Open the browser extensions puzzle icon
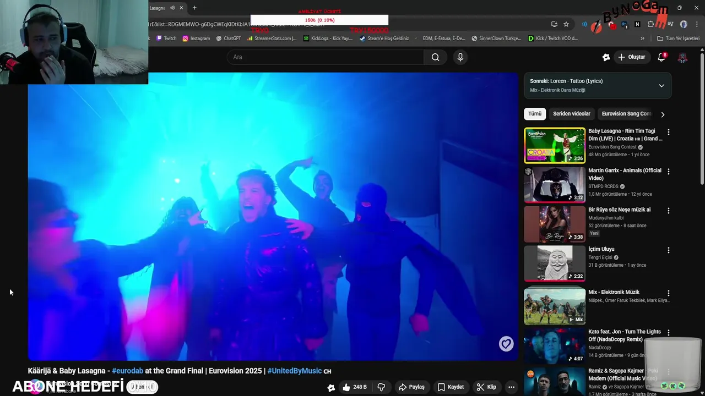The height and width of the screenshot is (396, 705). tap(650, 24)
